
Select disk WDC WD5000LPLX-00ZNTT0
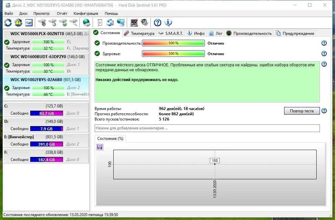click(46, 41)
